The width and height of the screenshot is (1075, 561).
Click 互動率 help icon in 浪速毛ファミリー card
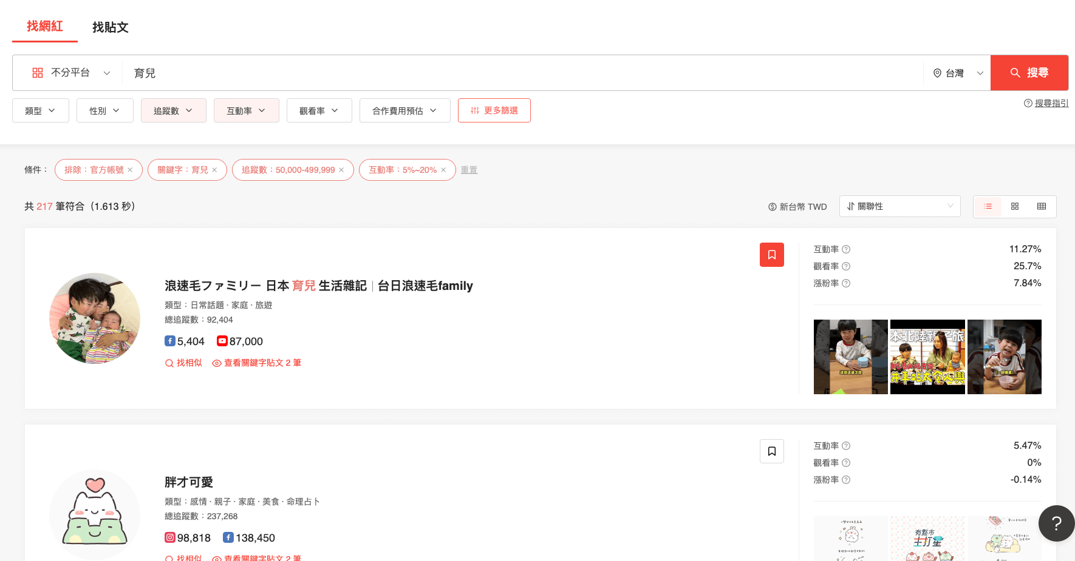point(846,249)
